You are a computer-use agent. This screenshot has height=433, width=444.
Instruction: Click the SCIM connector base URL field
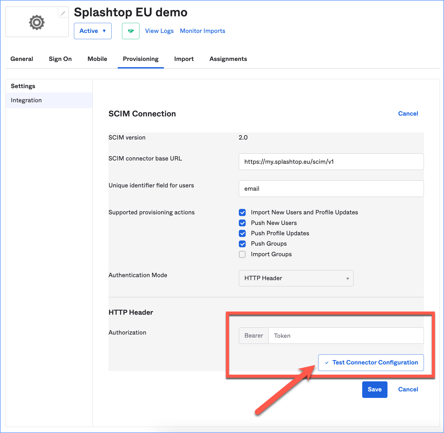click(331, 162)
